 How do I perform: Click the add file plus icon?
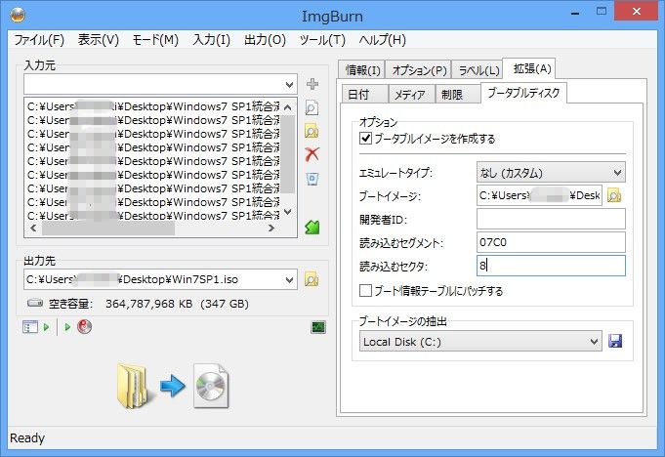tap(312, 84)
